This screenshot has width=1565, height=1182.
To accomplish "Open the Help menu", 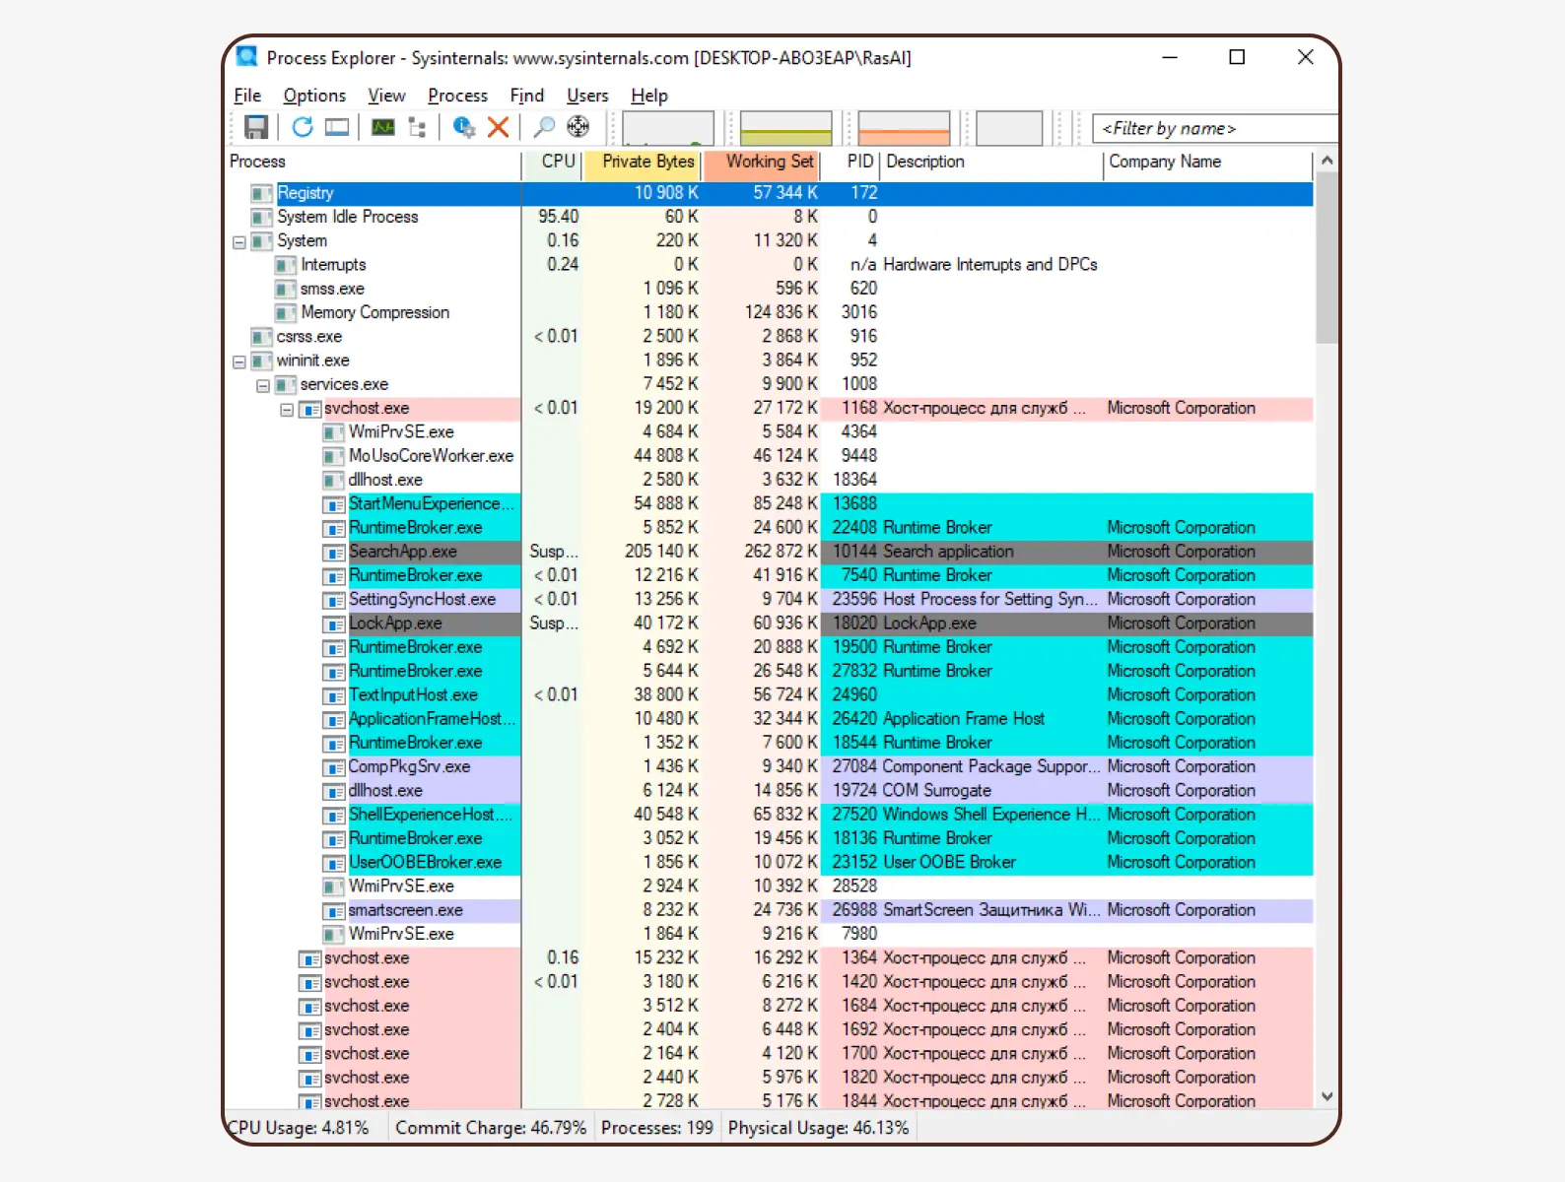I will (x=649, y=96).
